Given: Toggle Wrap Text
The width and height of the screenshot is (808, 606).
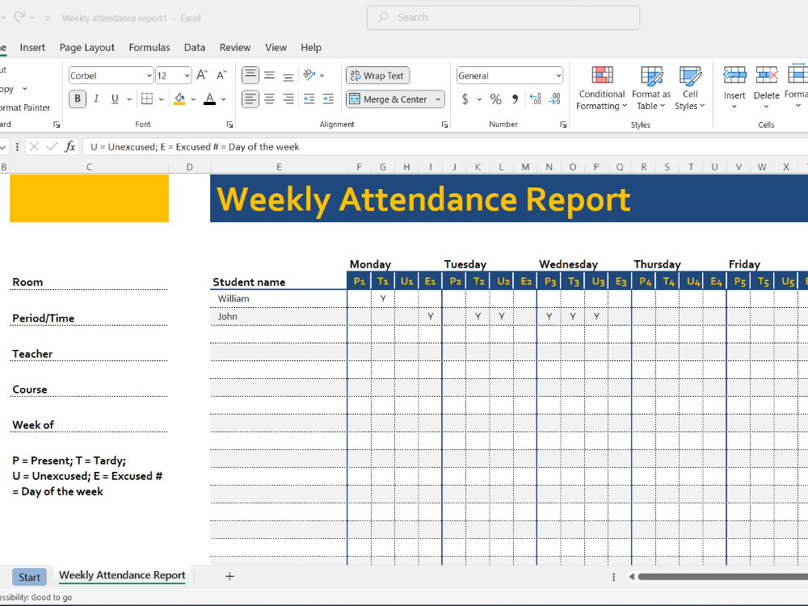Looking at the screenshot, I should pos(377,75).
